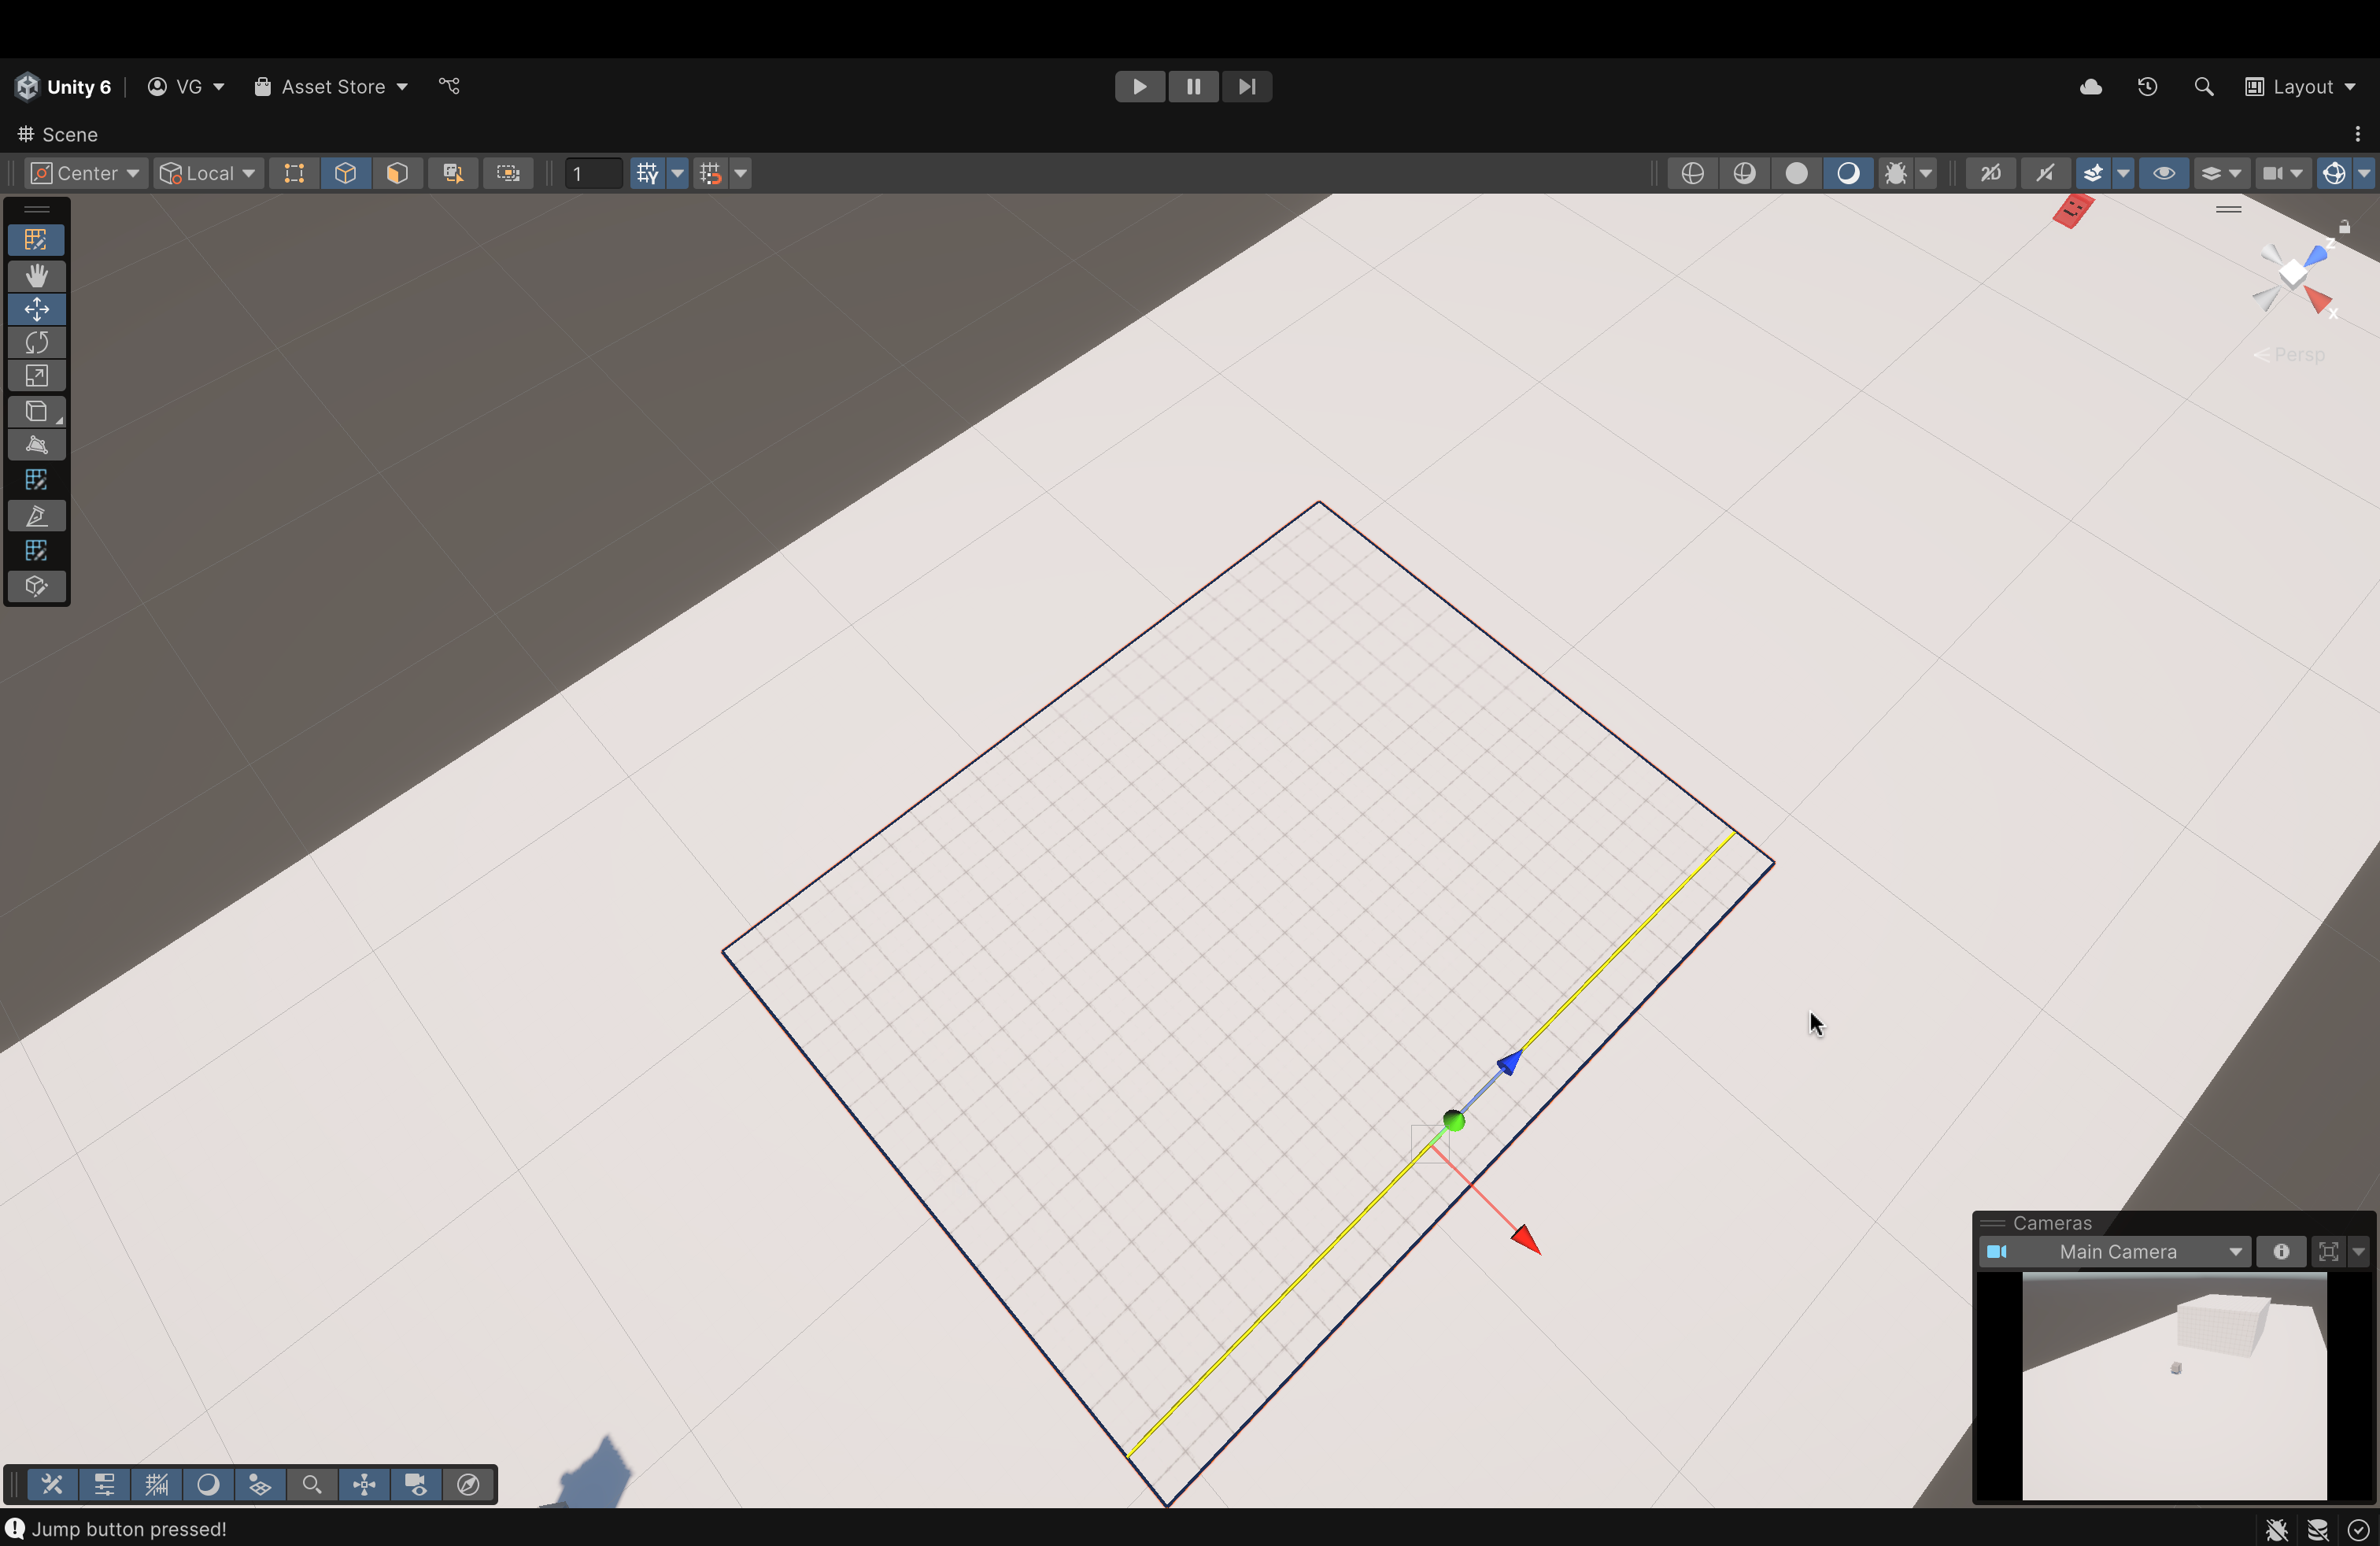Open the Undo History clock icon
Image resolution: width=2380 pixels, height=1546 pixels.
tap(2147, 87)
